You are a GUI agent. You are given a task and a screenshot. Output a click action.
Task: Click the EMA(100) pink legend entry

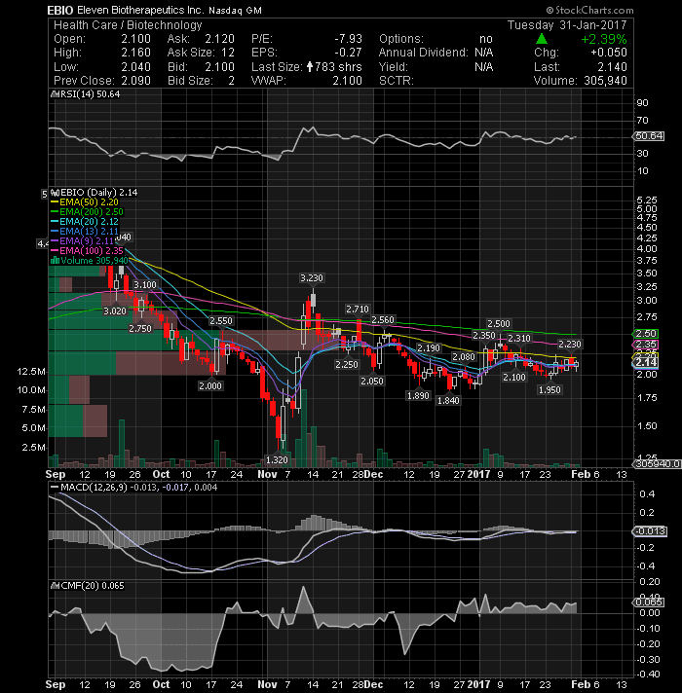tap(87, 250)
